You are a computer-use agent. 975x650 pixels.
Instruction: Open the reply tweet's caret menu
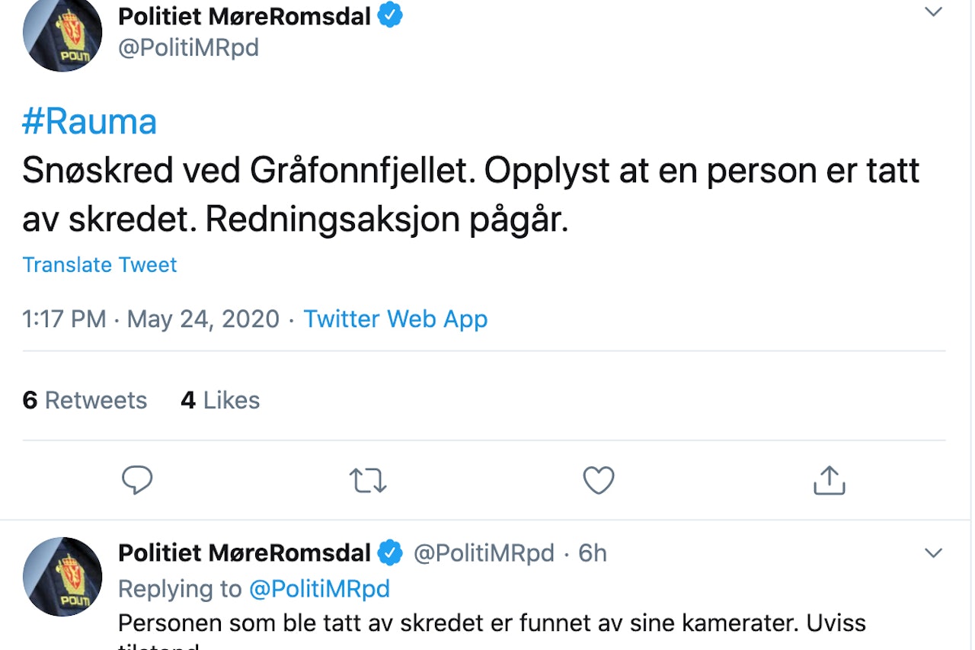coord(933,552)
